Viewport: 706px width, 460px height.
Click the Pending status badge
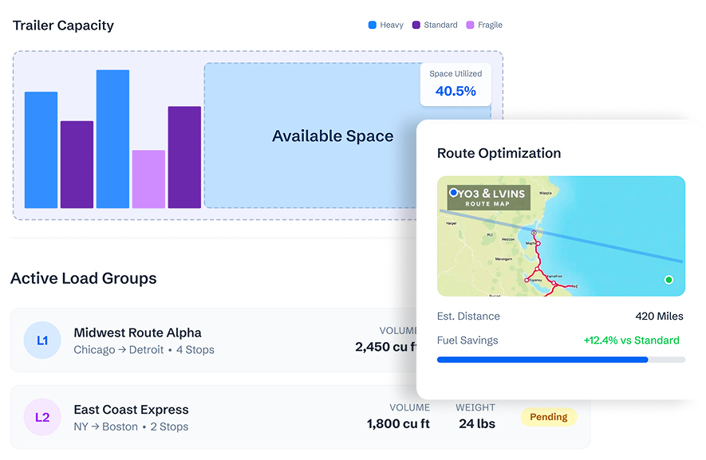[x=548, y=416]
